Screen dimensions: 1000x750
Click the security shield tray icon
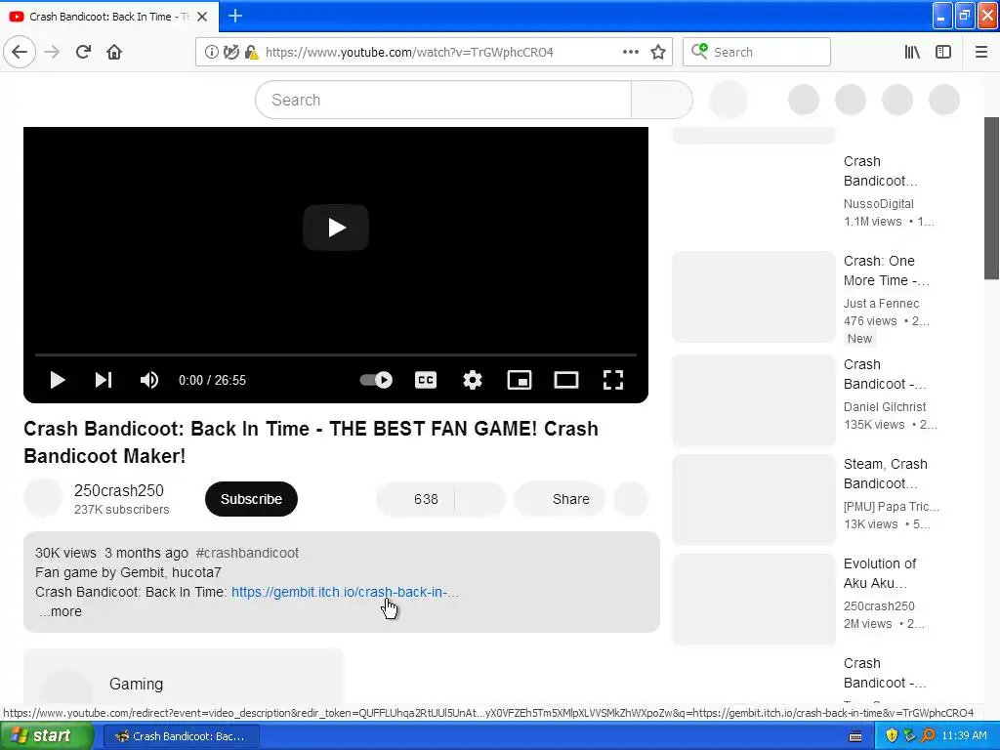click(892, 735)
